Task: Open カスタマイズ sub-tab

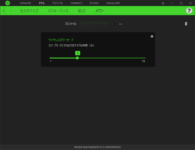Action: (x=29, y=11)
